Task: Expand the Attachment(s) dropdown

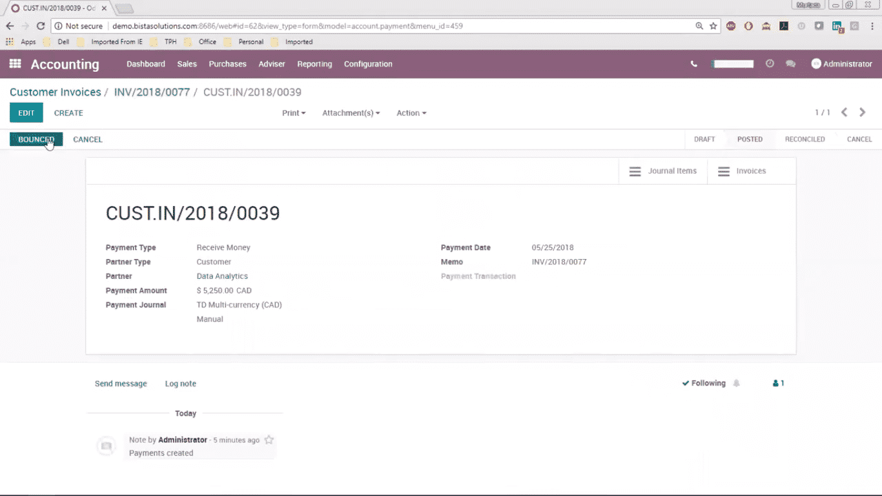Action: 351,113
